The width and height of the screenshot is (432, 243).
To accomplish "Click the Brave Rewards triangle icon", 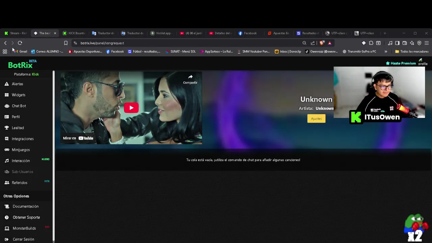I will coord(330,43).
